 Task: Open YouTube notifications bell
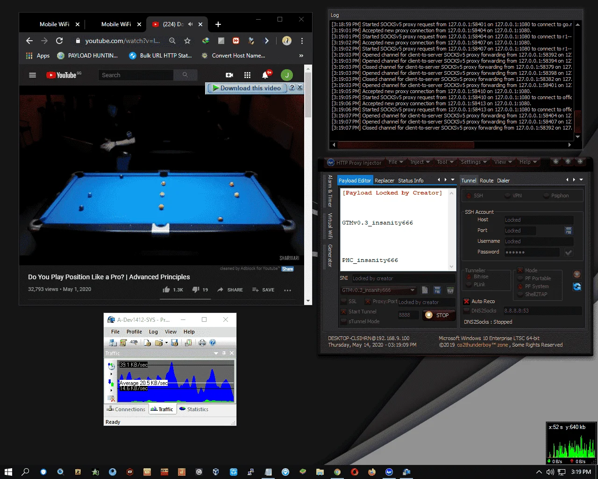tap(266, 75)
